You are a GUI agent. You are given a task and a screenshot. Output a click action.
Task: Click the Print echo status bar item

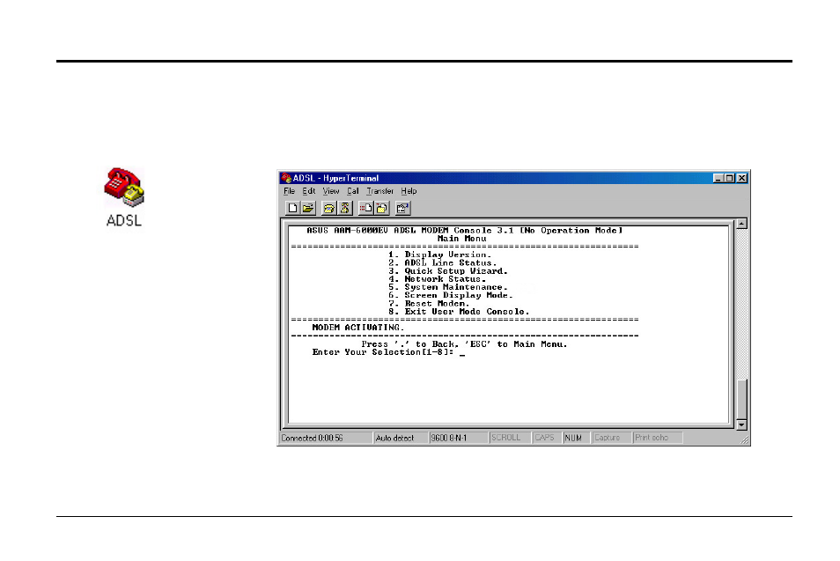[x=652, y=438]
